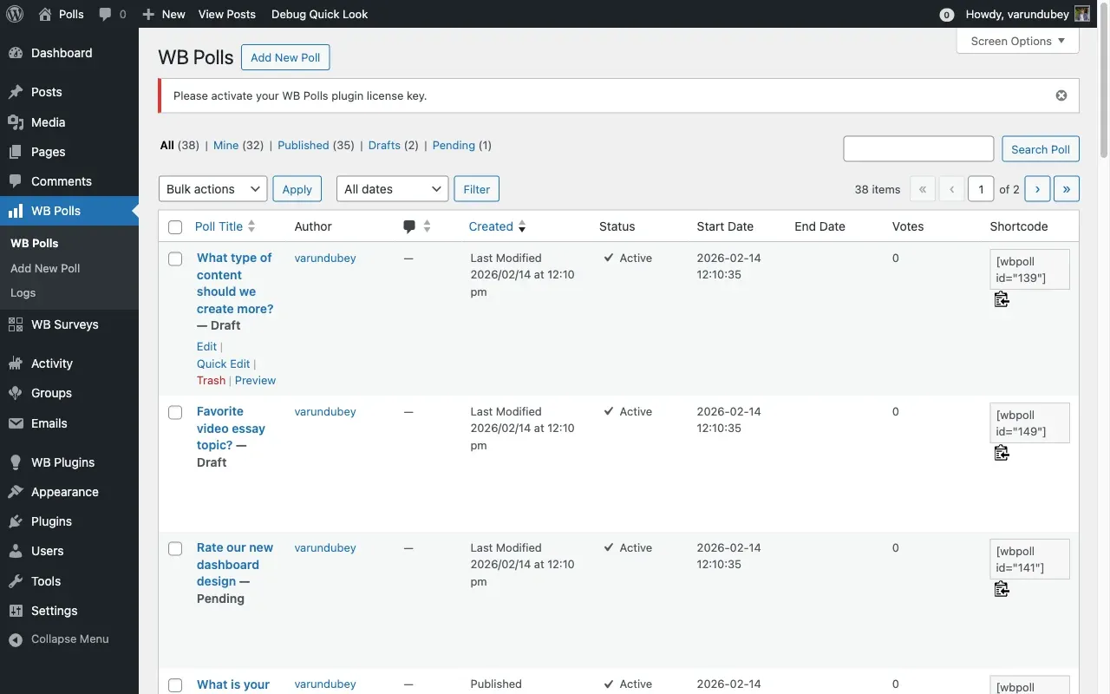Click View Posts in admin bar

click(227, 14)
